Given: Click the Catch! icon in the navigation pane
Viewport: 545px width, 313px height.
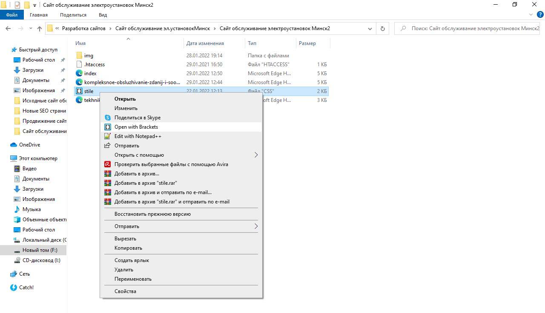Looking at the screenshot, I should 14,288.
